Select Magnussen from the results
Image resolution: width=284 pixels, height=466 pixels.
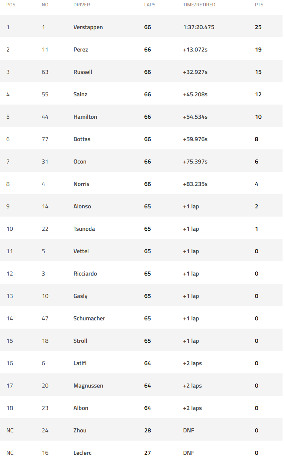tap(88, 386)
